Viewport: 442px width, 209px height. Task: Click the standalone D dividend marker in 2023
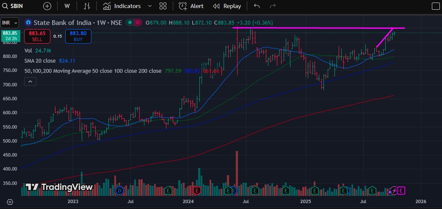[119, 191]
